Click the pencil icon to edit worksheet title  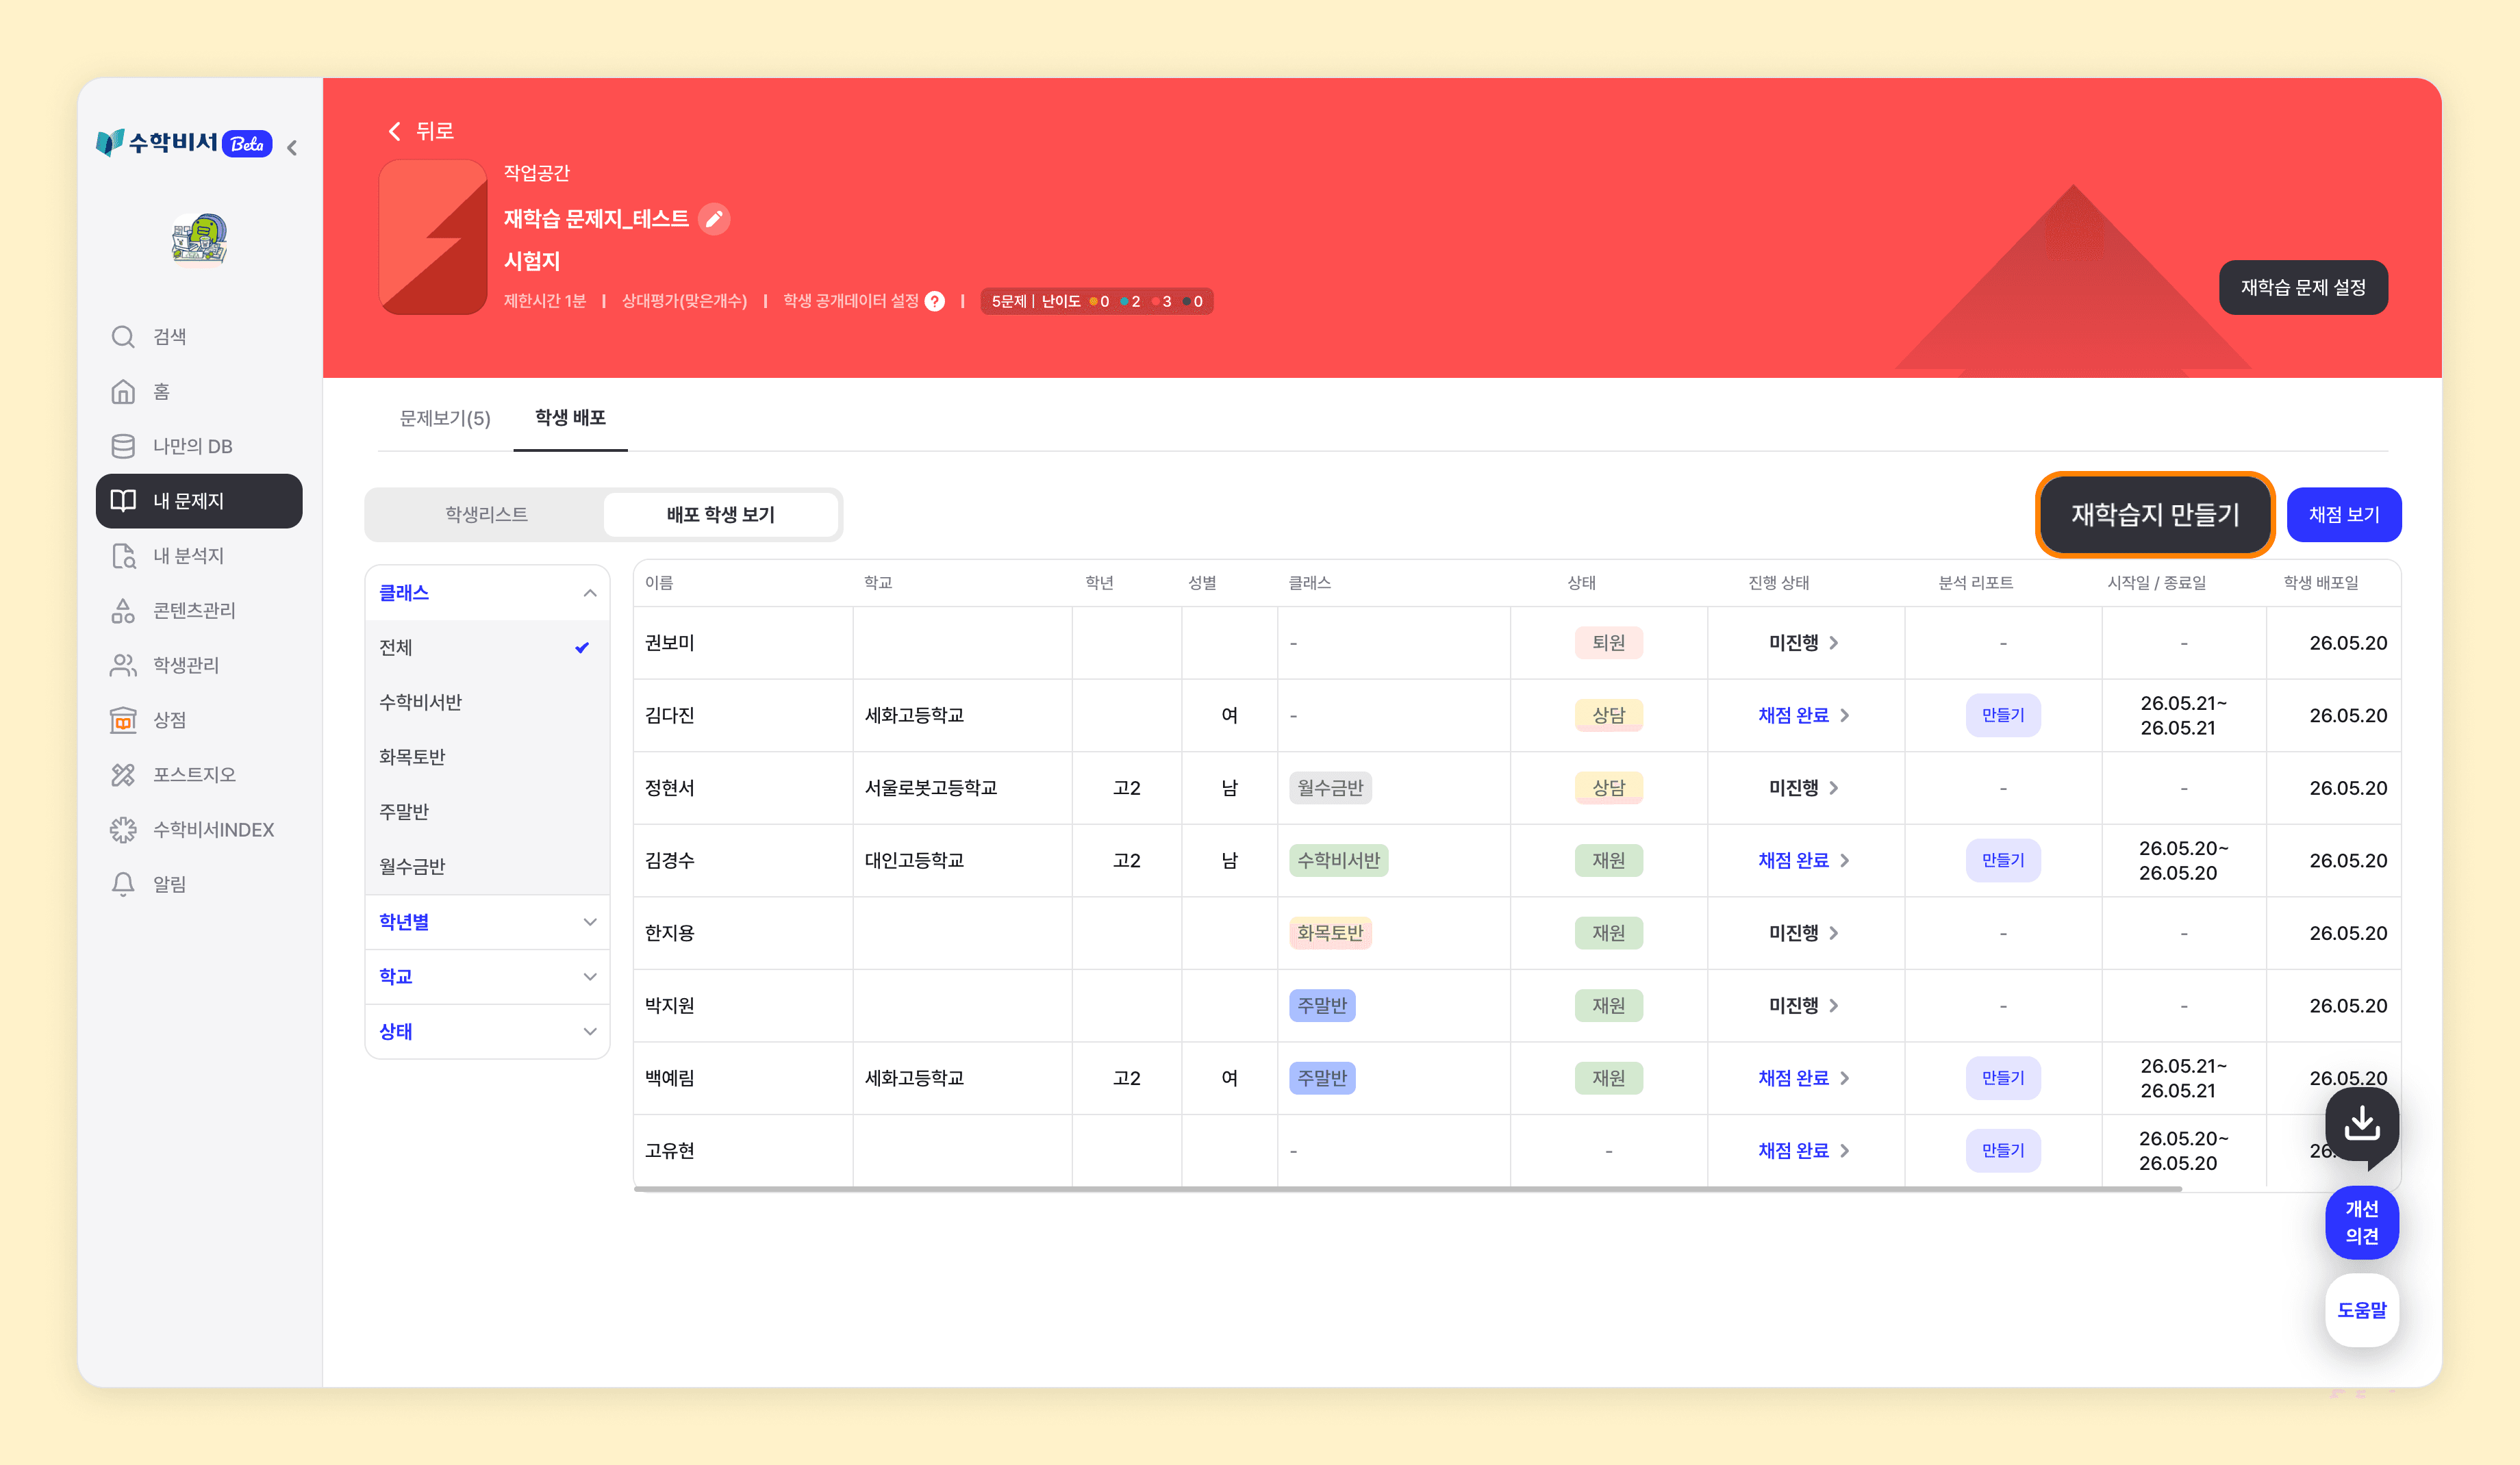(x=714, y=219)
